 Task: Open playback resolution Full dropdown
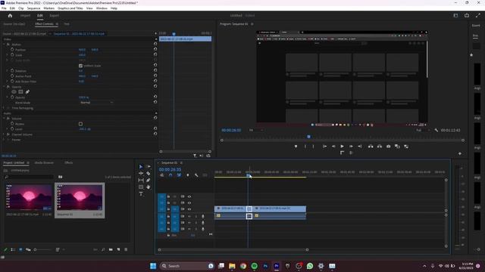pyautogui.click(x=423, y=130)
